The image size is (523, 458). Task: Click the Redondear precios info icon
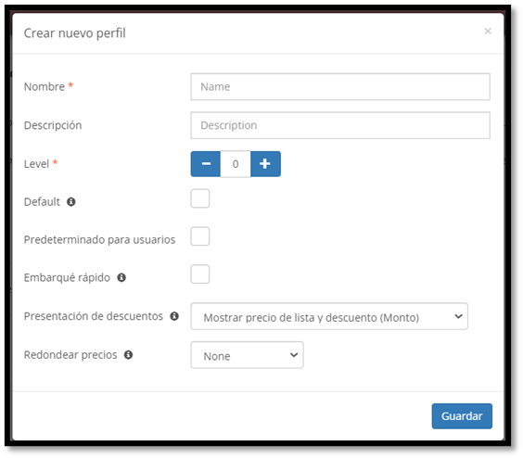[x=128, y=354]
